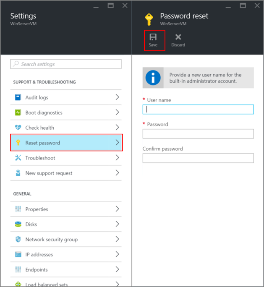
Task: Click the Check health heart icon
Action: (x=18, y=128)
